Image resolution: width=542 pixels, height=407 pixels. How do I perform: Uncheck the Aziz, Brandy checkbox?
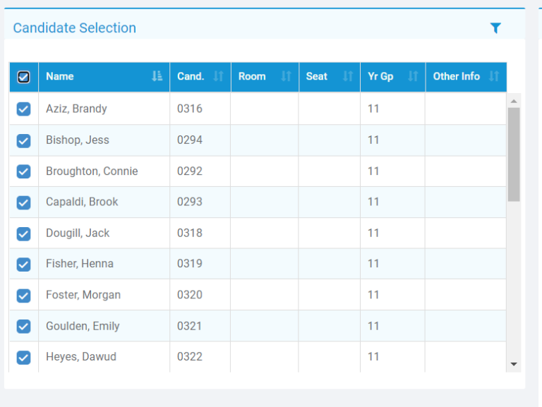coord(23,109)
